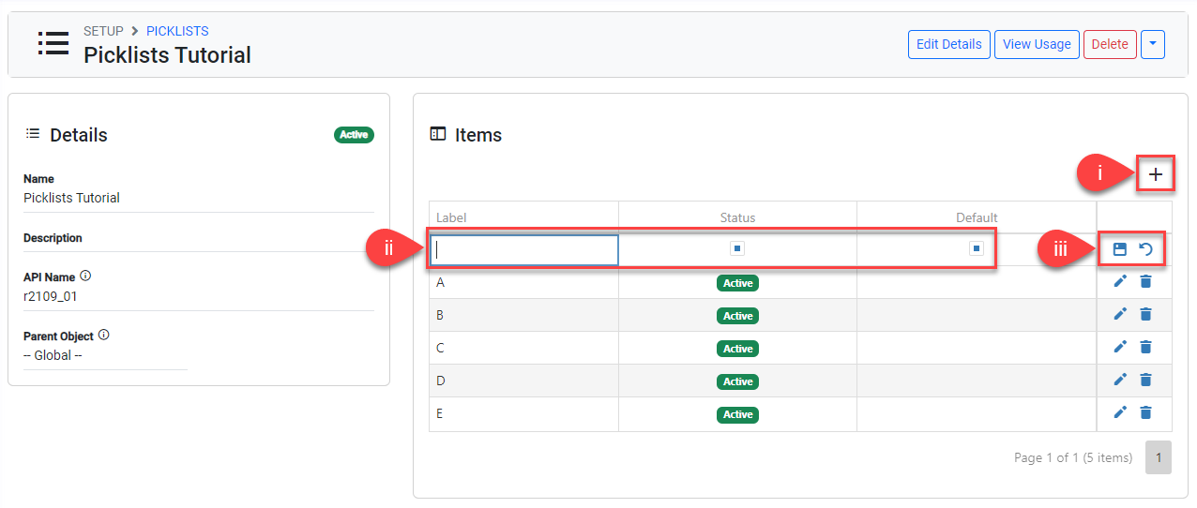The image size is (1197, 508).
Task: Edit item A with pencil icon
Action: [1119, 281]
